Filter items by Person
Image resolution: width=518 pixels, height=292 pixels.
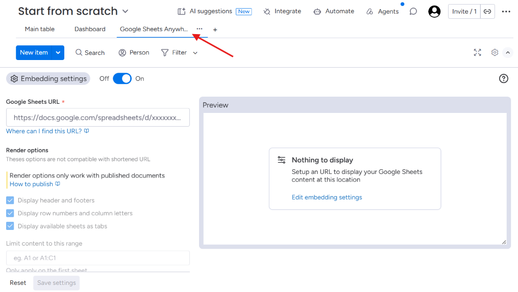pyautogui.click(x=134, y=53)
